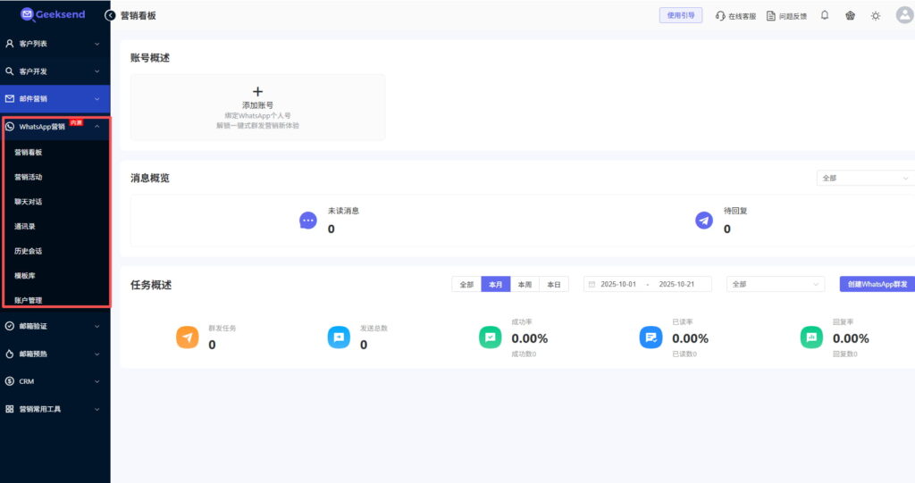Go to 模板库 in the sidebar
The image size is (915, 483).
[25, 276]
